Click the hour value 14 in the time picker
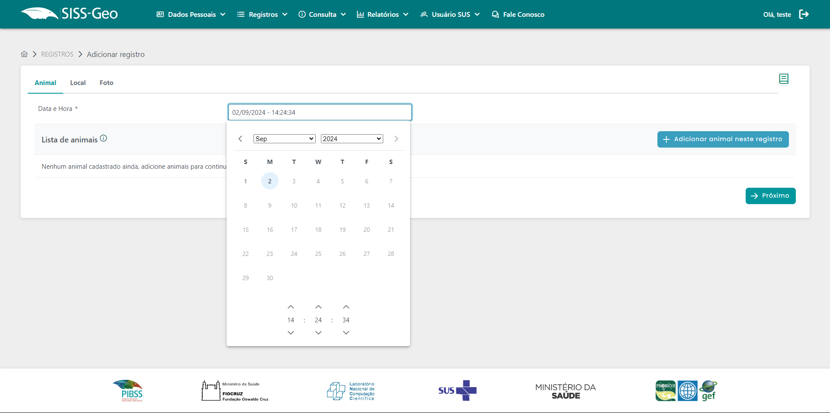The width and height of the screenshot is (830, 413). coord(291,320)
